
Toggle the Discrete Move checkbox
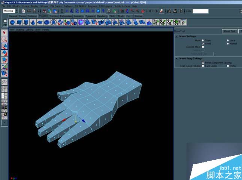click(203, 47)
